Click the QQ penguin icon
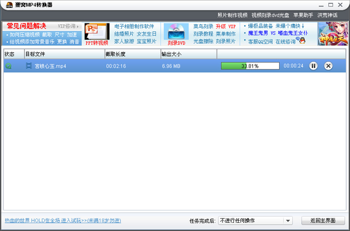This screenshot has height=231, width=350. pyautogui.click(x=302, y=40)
